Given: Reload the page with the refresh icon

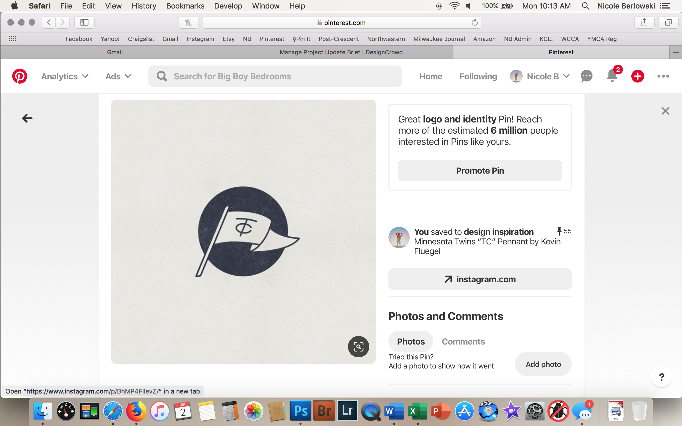Looking at the screenshot, I should click(x=474, y=23).
